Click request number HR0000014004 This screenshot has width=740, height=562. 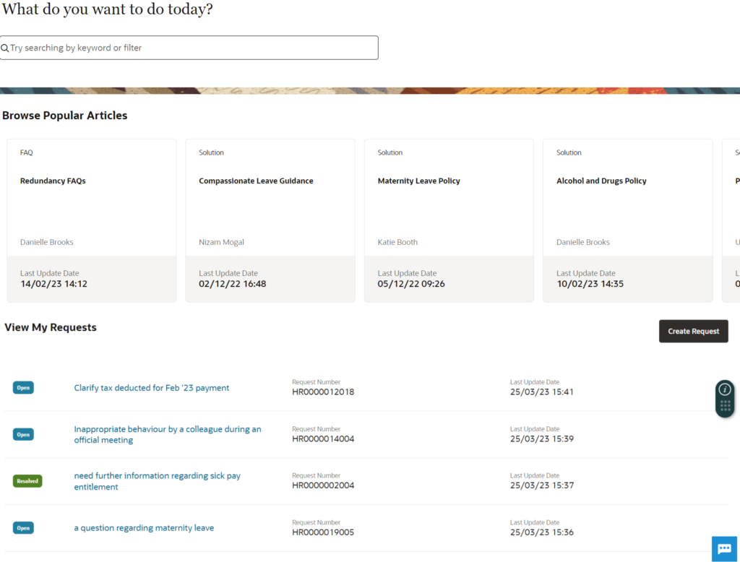tap(322, 438)
